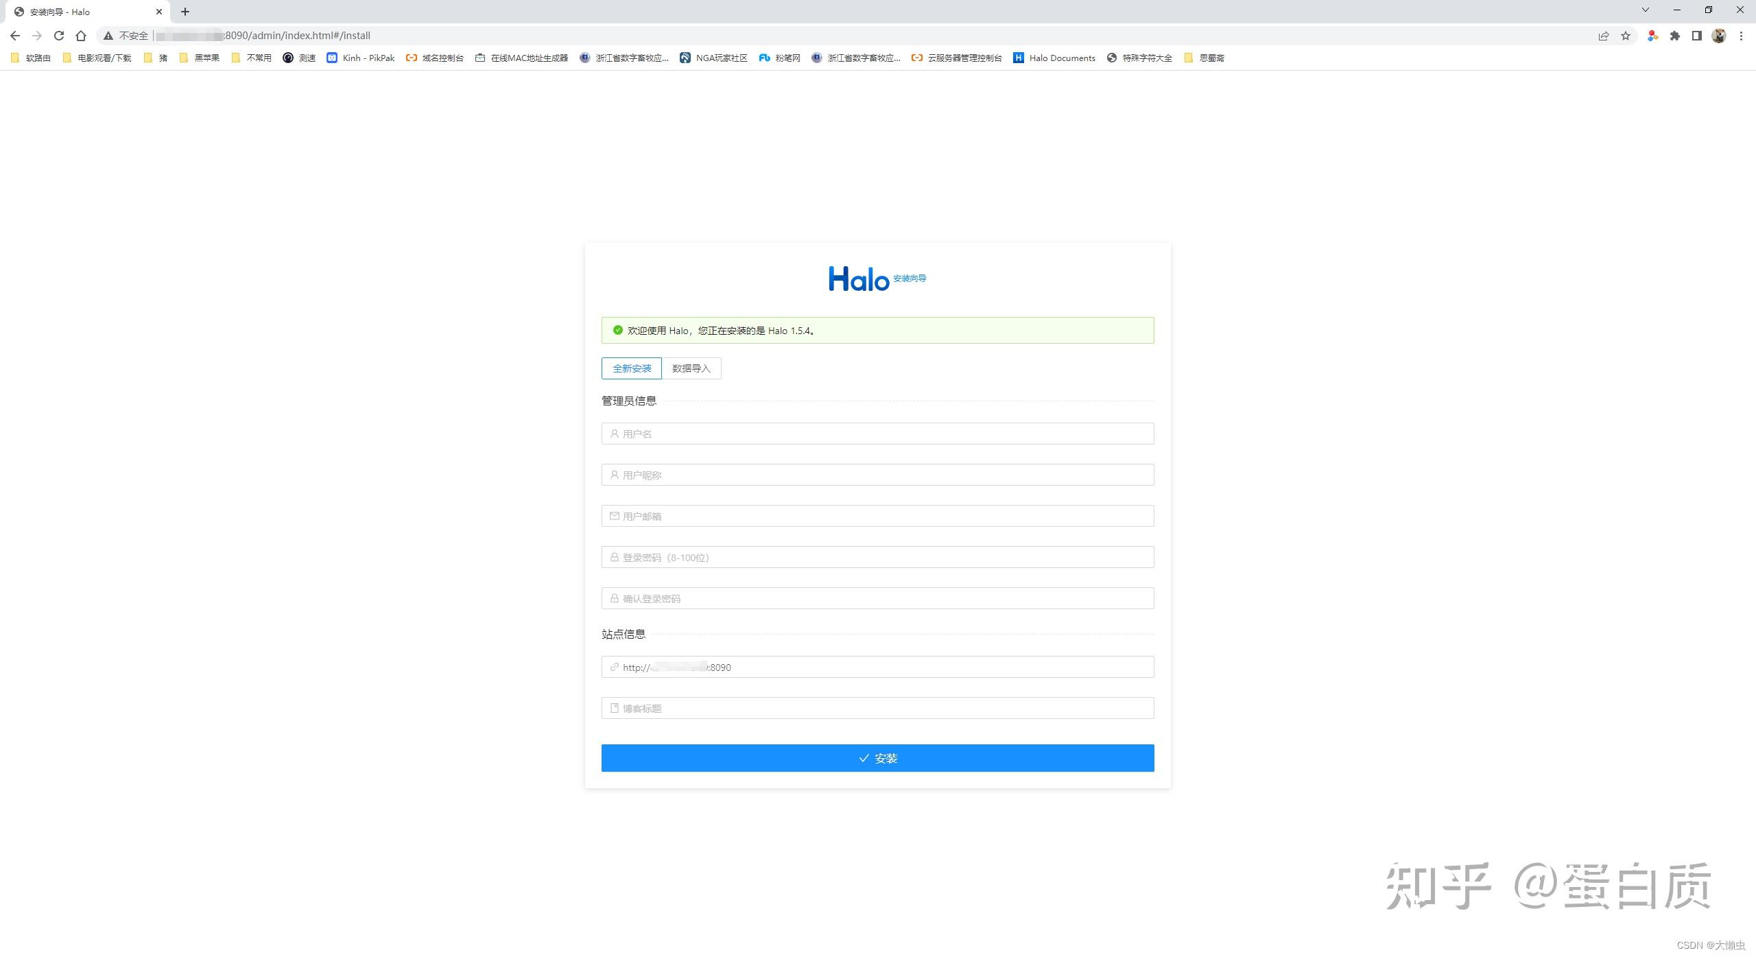Click the forward navigation arrow
This screenshot has height=957, width=1756.
pyautogui.click(x=36, y=35)
